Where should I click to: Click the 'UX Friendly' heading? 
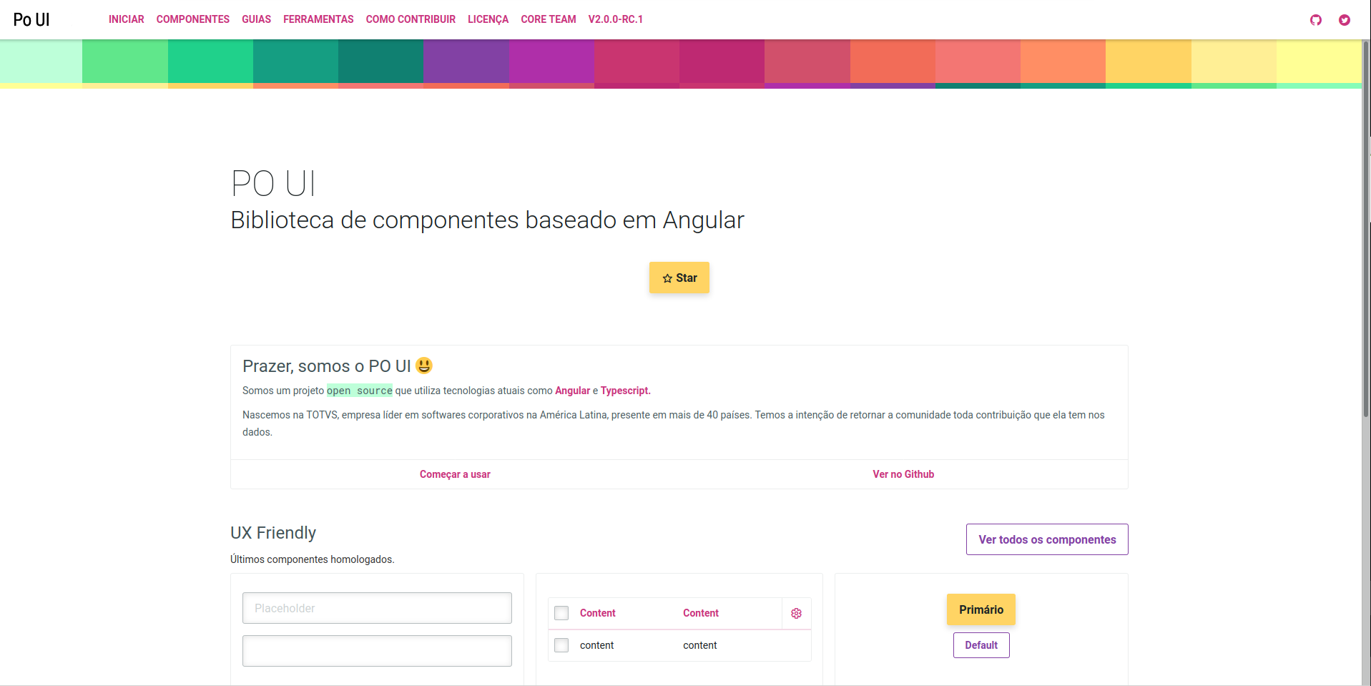point(273,533)
